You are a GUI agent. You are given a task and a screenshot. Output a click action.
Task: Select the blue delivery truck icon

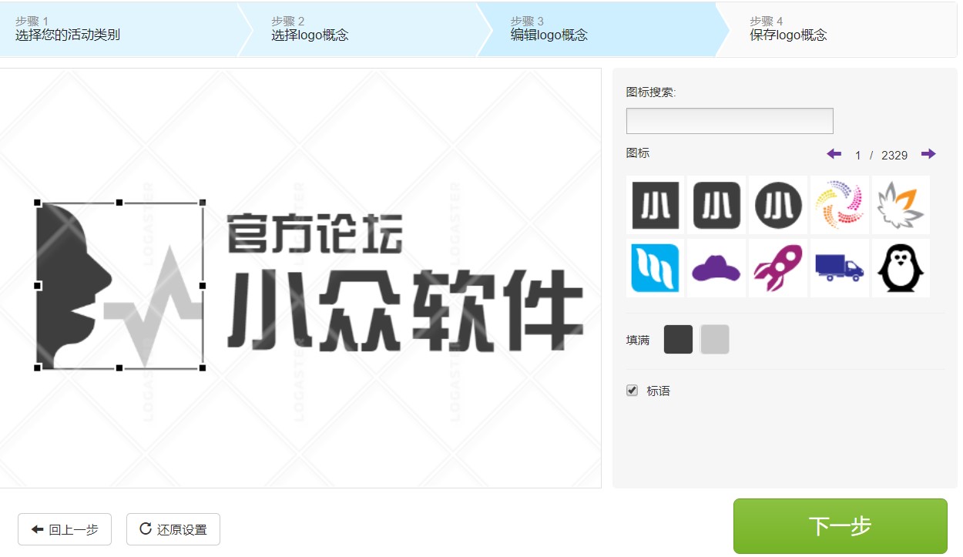[839, 267]
